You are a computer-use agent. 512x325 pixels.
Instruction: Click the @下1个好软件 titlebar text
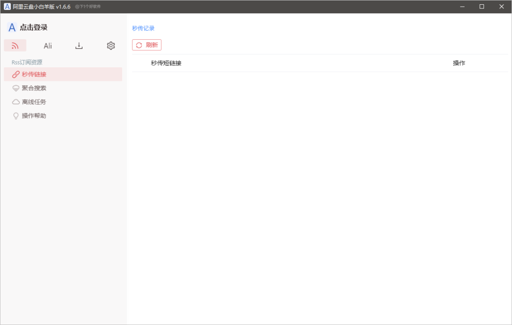(x=87, y=7)
